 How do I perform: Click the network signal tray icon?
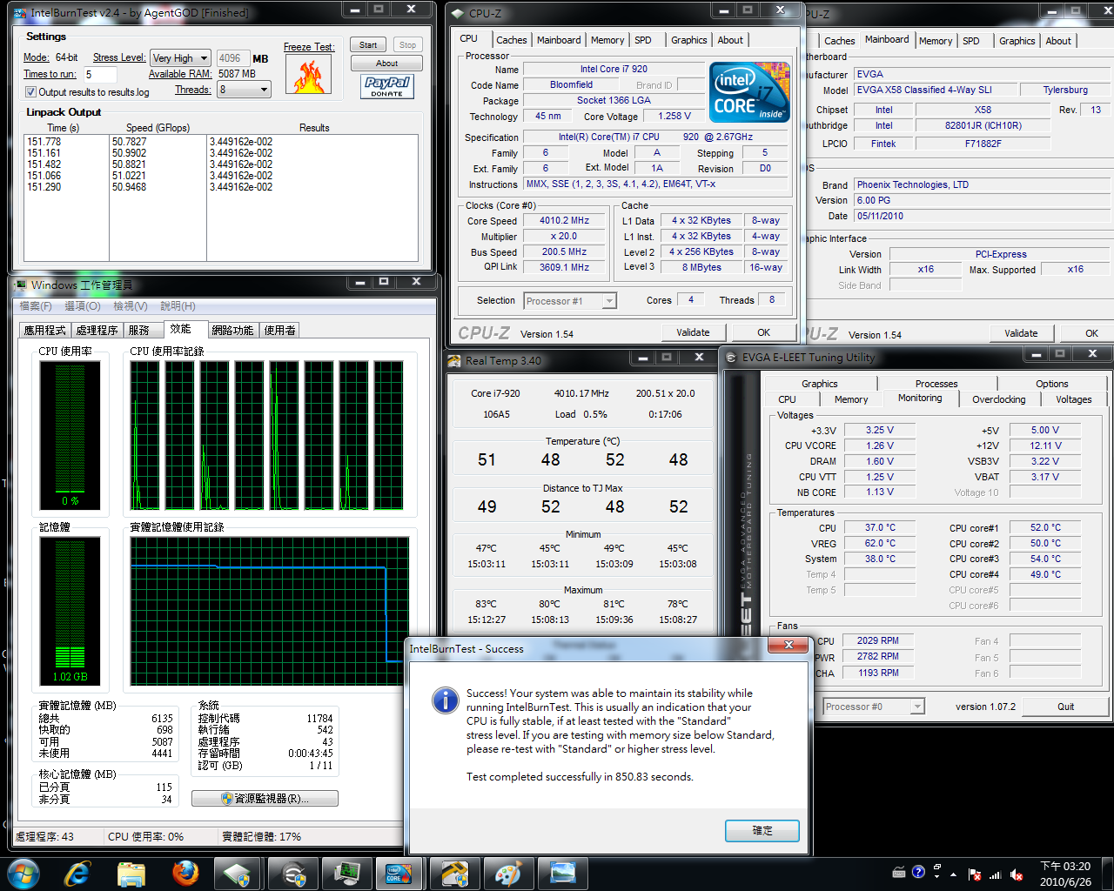click(x=995, y=875)
